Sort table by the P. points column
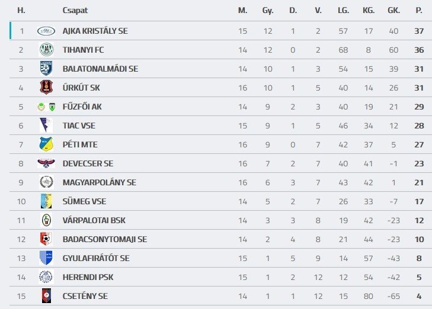Screen dimensions: 432x309 pyautogui.click(x=419, y=11)
